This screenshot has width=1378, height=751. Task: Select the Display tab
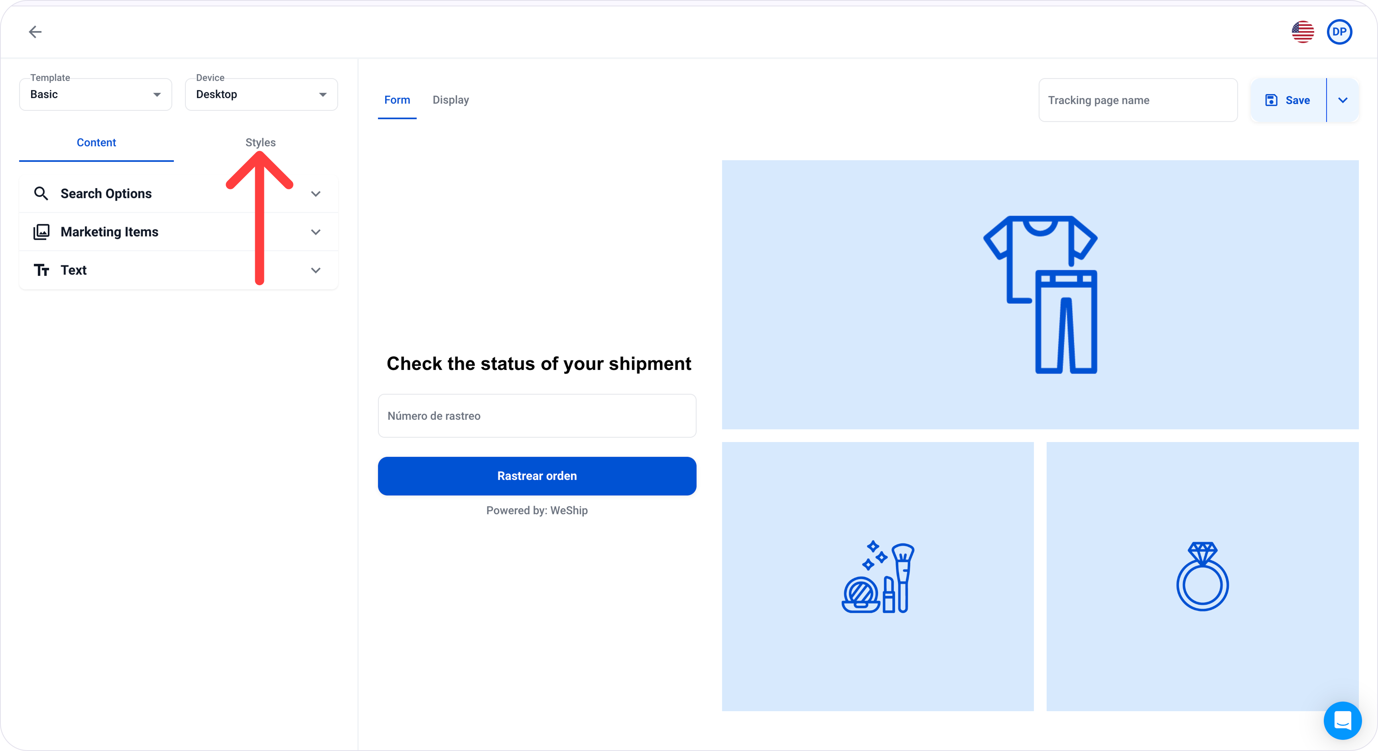[451, 100]
